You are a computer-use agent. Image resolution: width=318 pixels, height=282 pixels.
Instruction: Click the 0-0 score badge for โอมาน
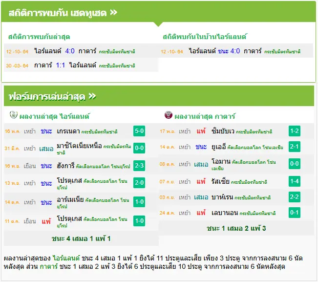(295, 164)
